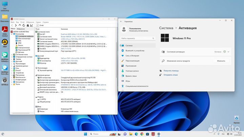
Task: Select Система in Settings sidebar
Action: [x=138, y=46]
